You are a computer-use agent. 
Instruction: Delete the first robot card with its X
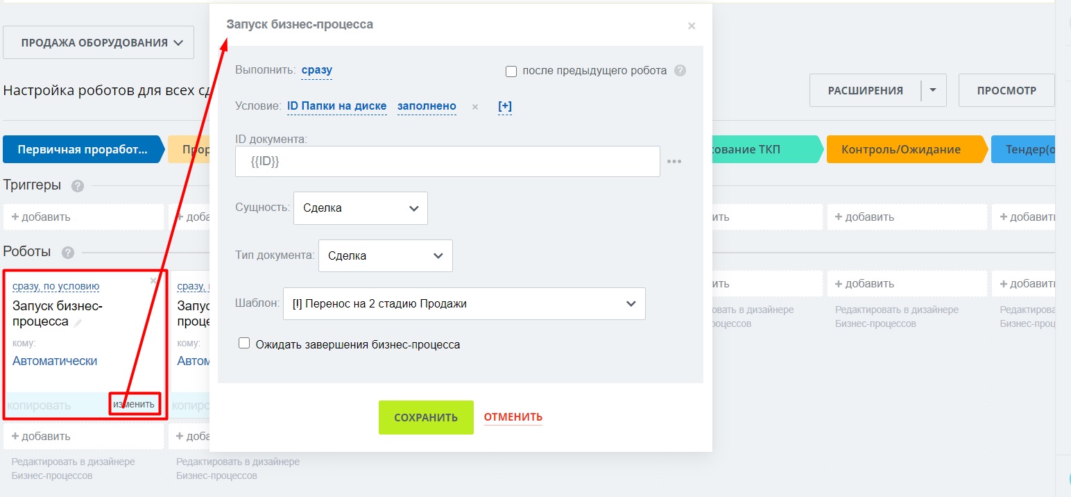click(153, 280)
